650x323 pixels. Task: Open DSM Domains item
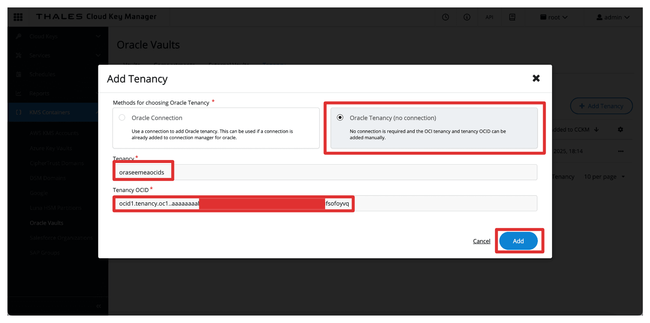pos(48,178)
